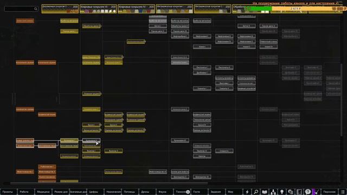Select the Бетон II research node
The width and height of the screenshot is (347, 195).
click(246, 26)
